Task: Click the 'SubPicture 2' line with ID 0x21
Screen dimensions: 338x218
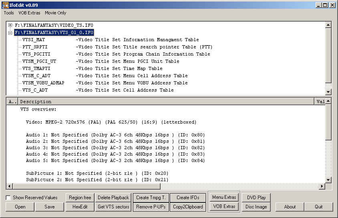Action: [97, 180]
